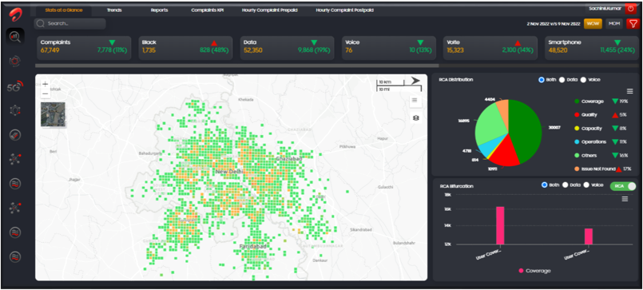Click the green down triangle on Complaints card
Image resolution: width=643 pixels, height=290 pixels.
click(x=113, y=42)
